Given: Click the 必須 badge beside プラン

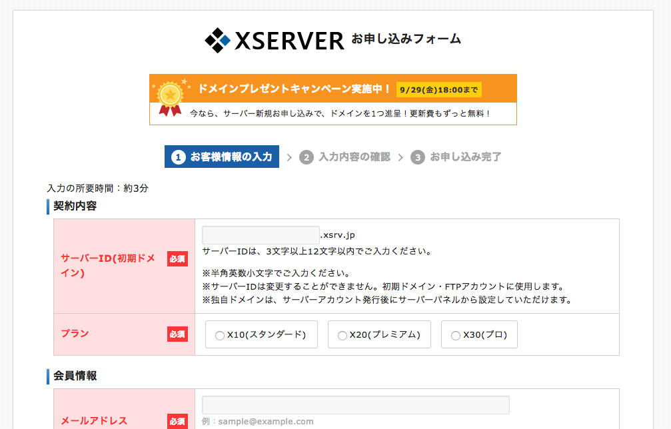Looking at the screenshot, I should 177,334.
